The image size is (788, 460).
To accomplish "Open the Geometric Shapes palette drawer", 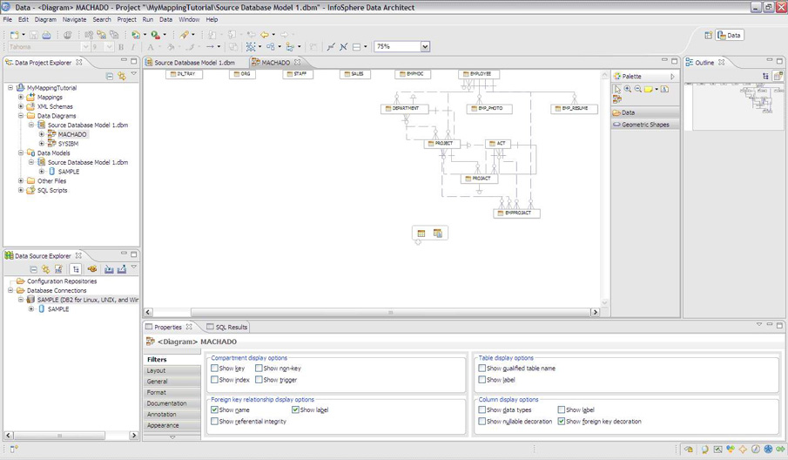I will (x=645, y=125).
